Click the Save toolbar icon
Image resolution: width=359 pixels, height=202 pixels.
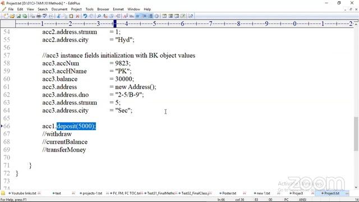[19, 16]
